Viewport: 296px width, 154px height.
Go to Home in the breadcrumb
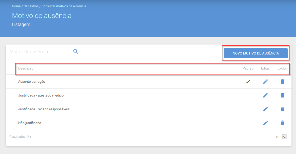[x=16, y=6]
